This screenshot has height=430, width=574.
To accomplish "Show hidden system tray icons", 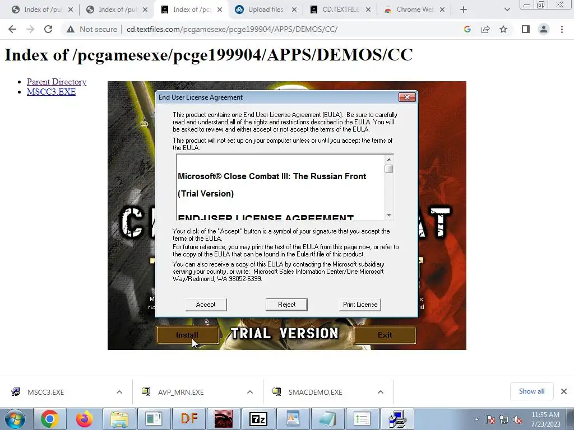I will (476, 419).
